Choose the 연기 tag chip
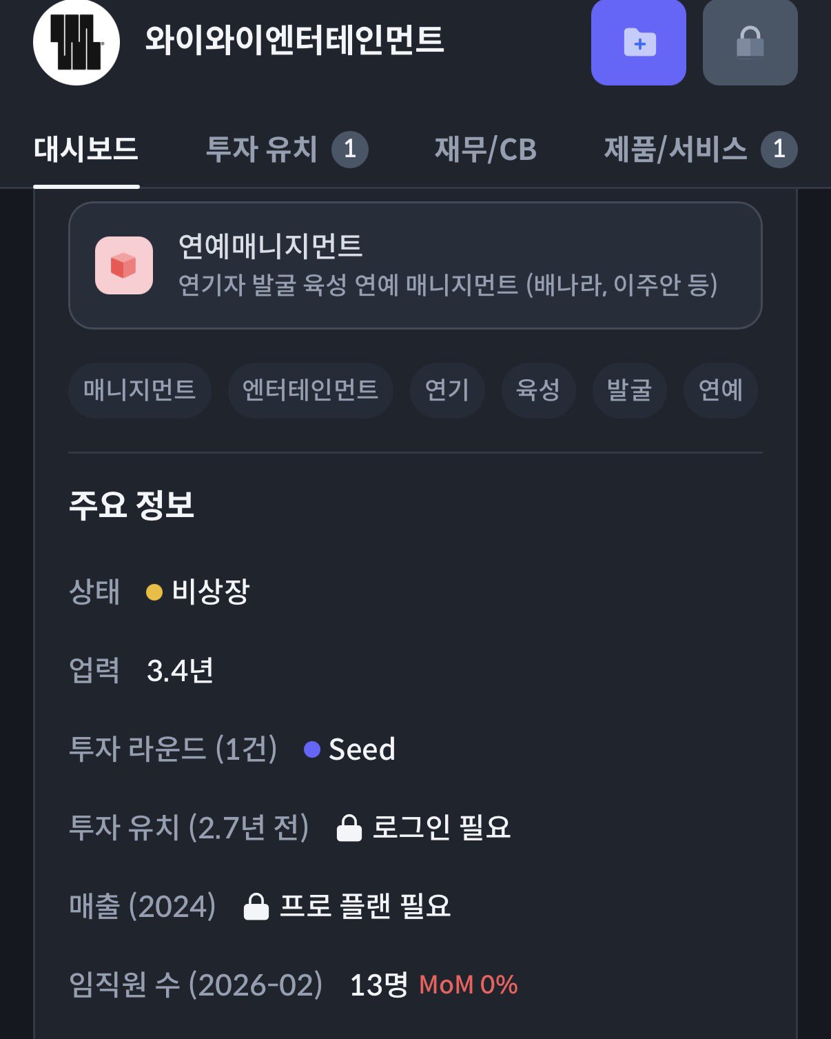Viewport: 831px width, 1039px height. [447, 390]
